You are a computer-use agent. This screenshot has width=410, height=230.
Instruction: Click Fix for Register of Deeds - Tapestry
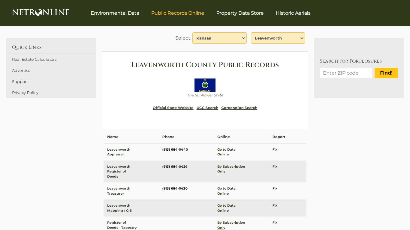(x=275, y=223)
